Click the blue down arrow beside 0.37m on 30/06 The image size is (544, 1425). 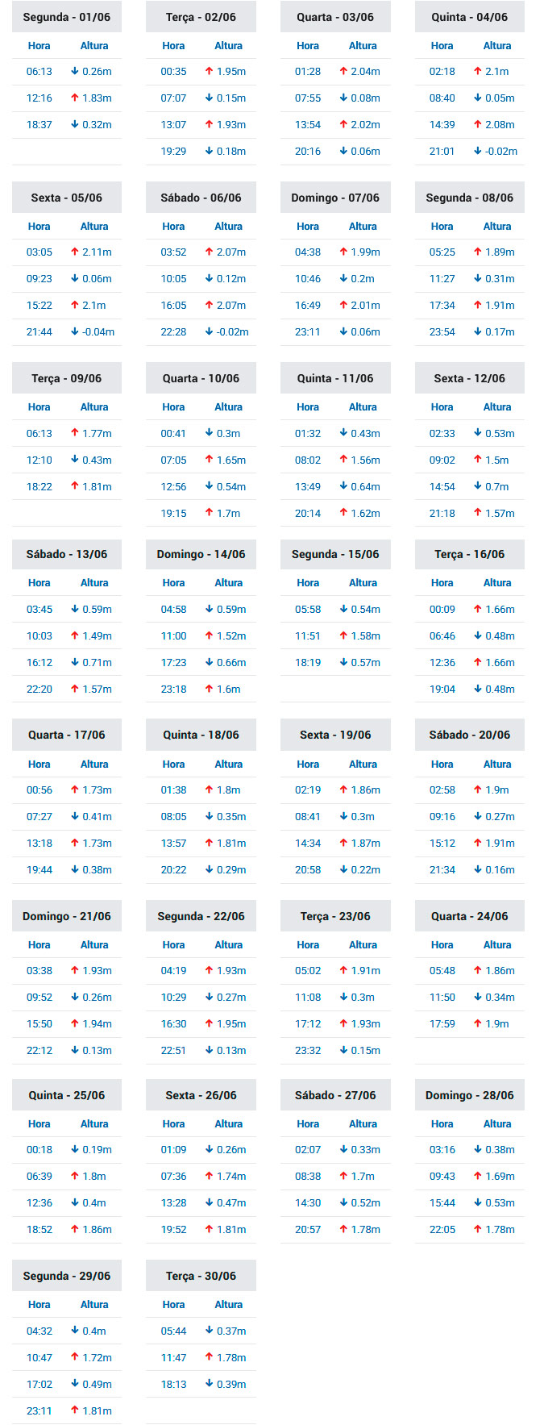[210, 1331]
